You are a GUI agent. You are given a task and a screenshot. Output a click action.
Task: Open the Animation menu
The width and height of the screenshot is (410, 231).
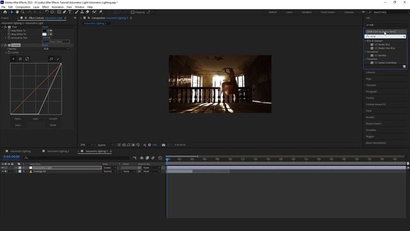coord(58,7)
